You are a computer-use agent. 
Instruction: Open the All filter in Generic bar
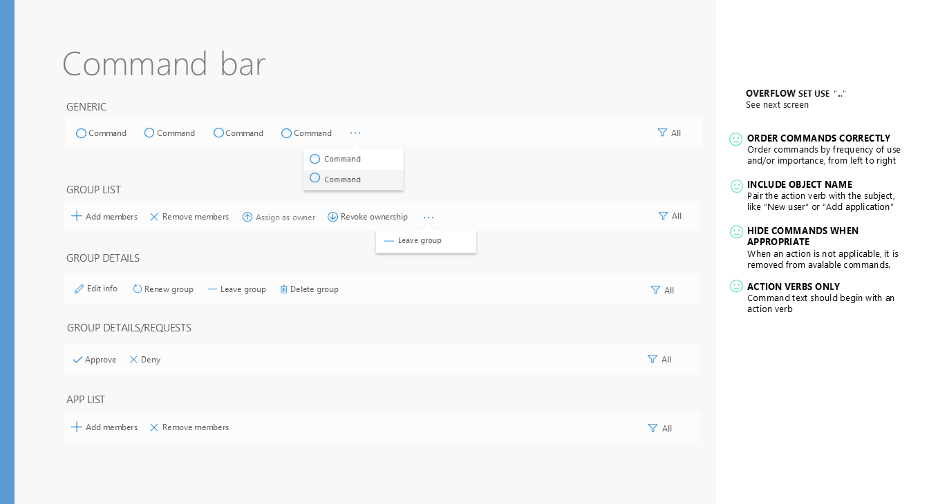click(x=669, y=133)
